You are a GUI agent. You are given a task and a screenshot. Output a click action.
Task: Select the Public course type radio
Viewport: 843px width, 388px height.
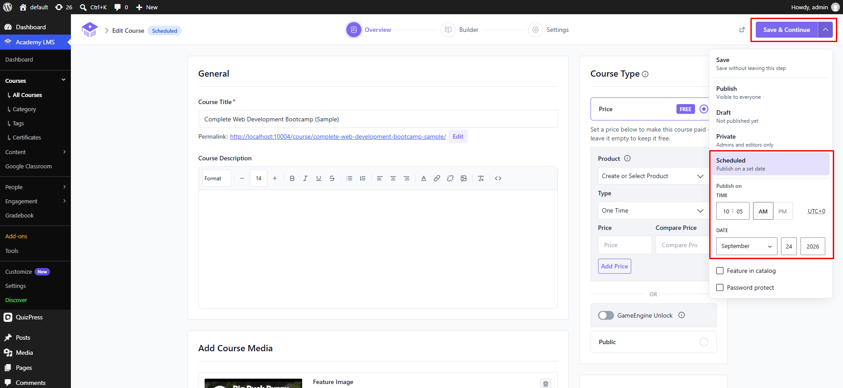coord(703,342)
